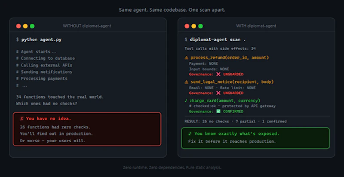The width and height of the screenshot is (344, 177).
Task: Click '# Calling external APIs' line
Action: point(44,65)
